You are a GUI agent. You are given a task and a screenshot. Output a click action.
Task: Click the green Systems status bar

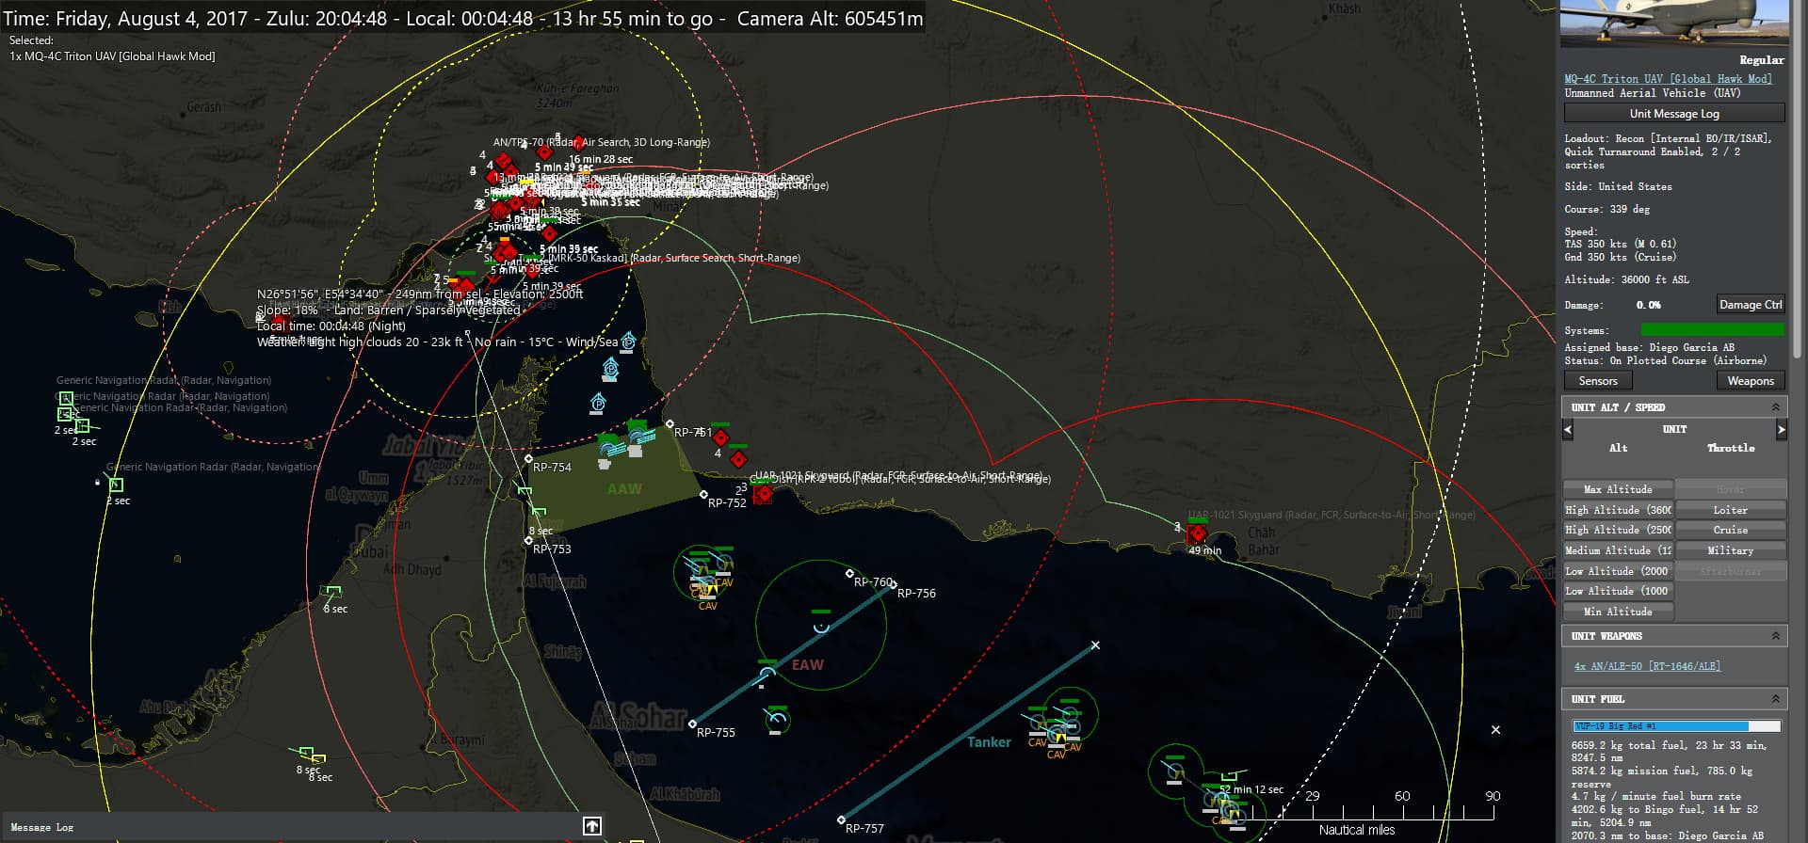coord(1712,329)
